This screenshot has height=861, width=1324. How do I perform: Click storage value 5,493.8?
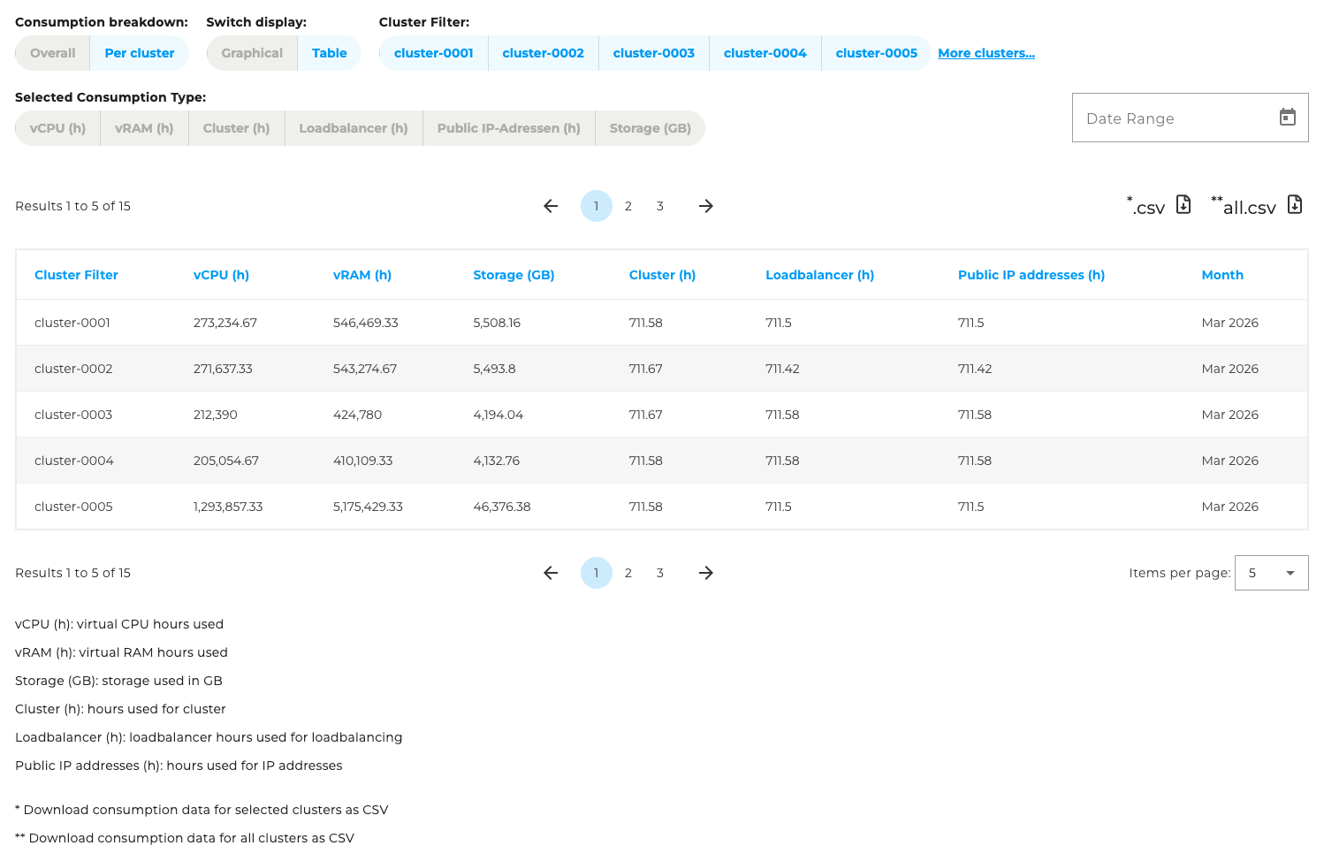(x=494, y=369)
